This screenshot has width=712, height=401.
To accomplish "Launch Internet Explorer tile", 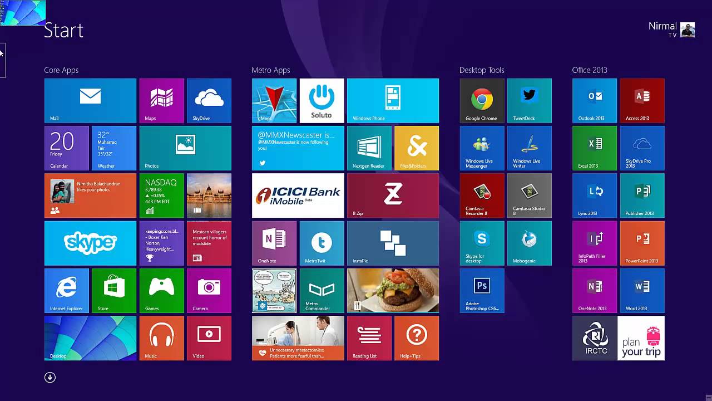I will click(66, 291).
